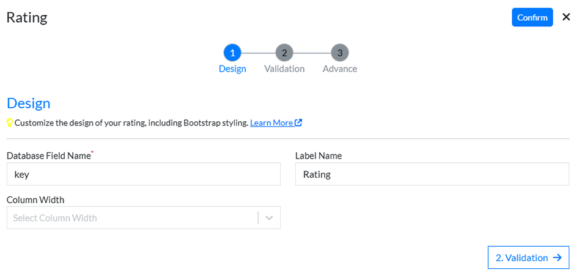The height and width of the screenshot is (278, 576).
Task: Switch to the Validation step label
Action: 284,69
